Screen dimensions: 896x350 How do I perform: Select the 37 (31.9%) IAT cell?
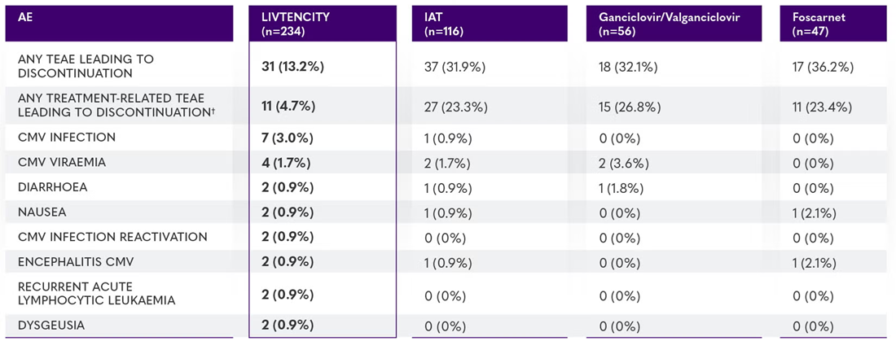tap(455, 67)
